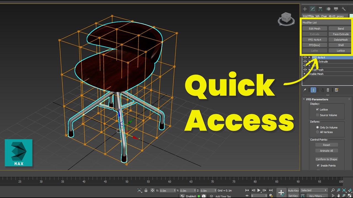The image size is (353, 198).
Task: Open the Modifier List dropdown
Action: pos(326,23)
